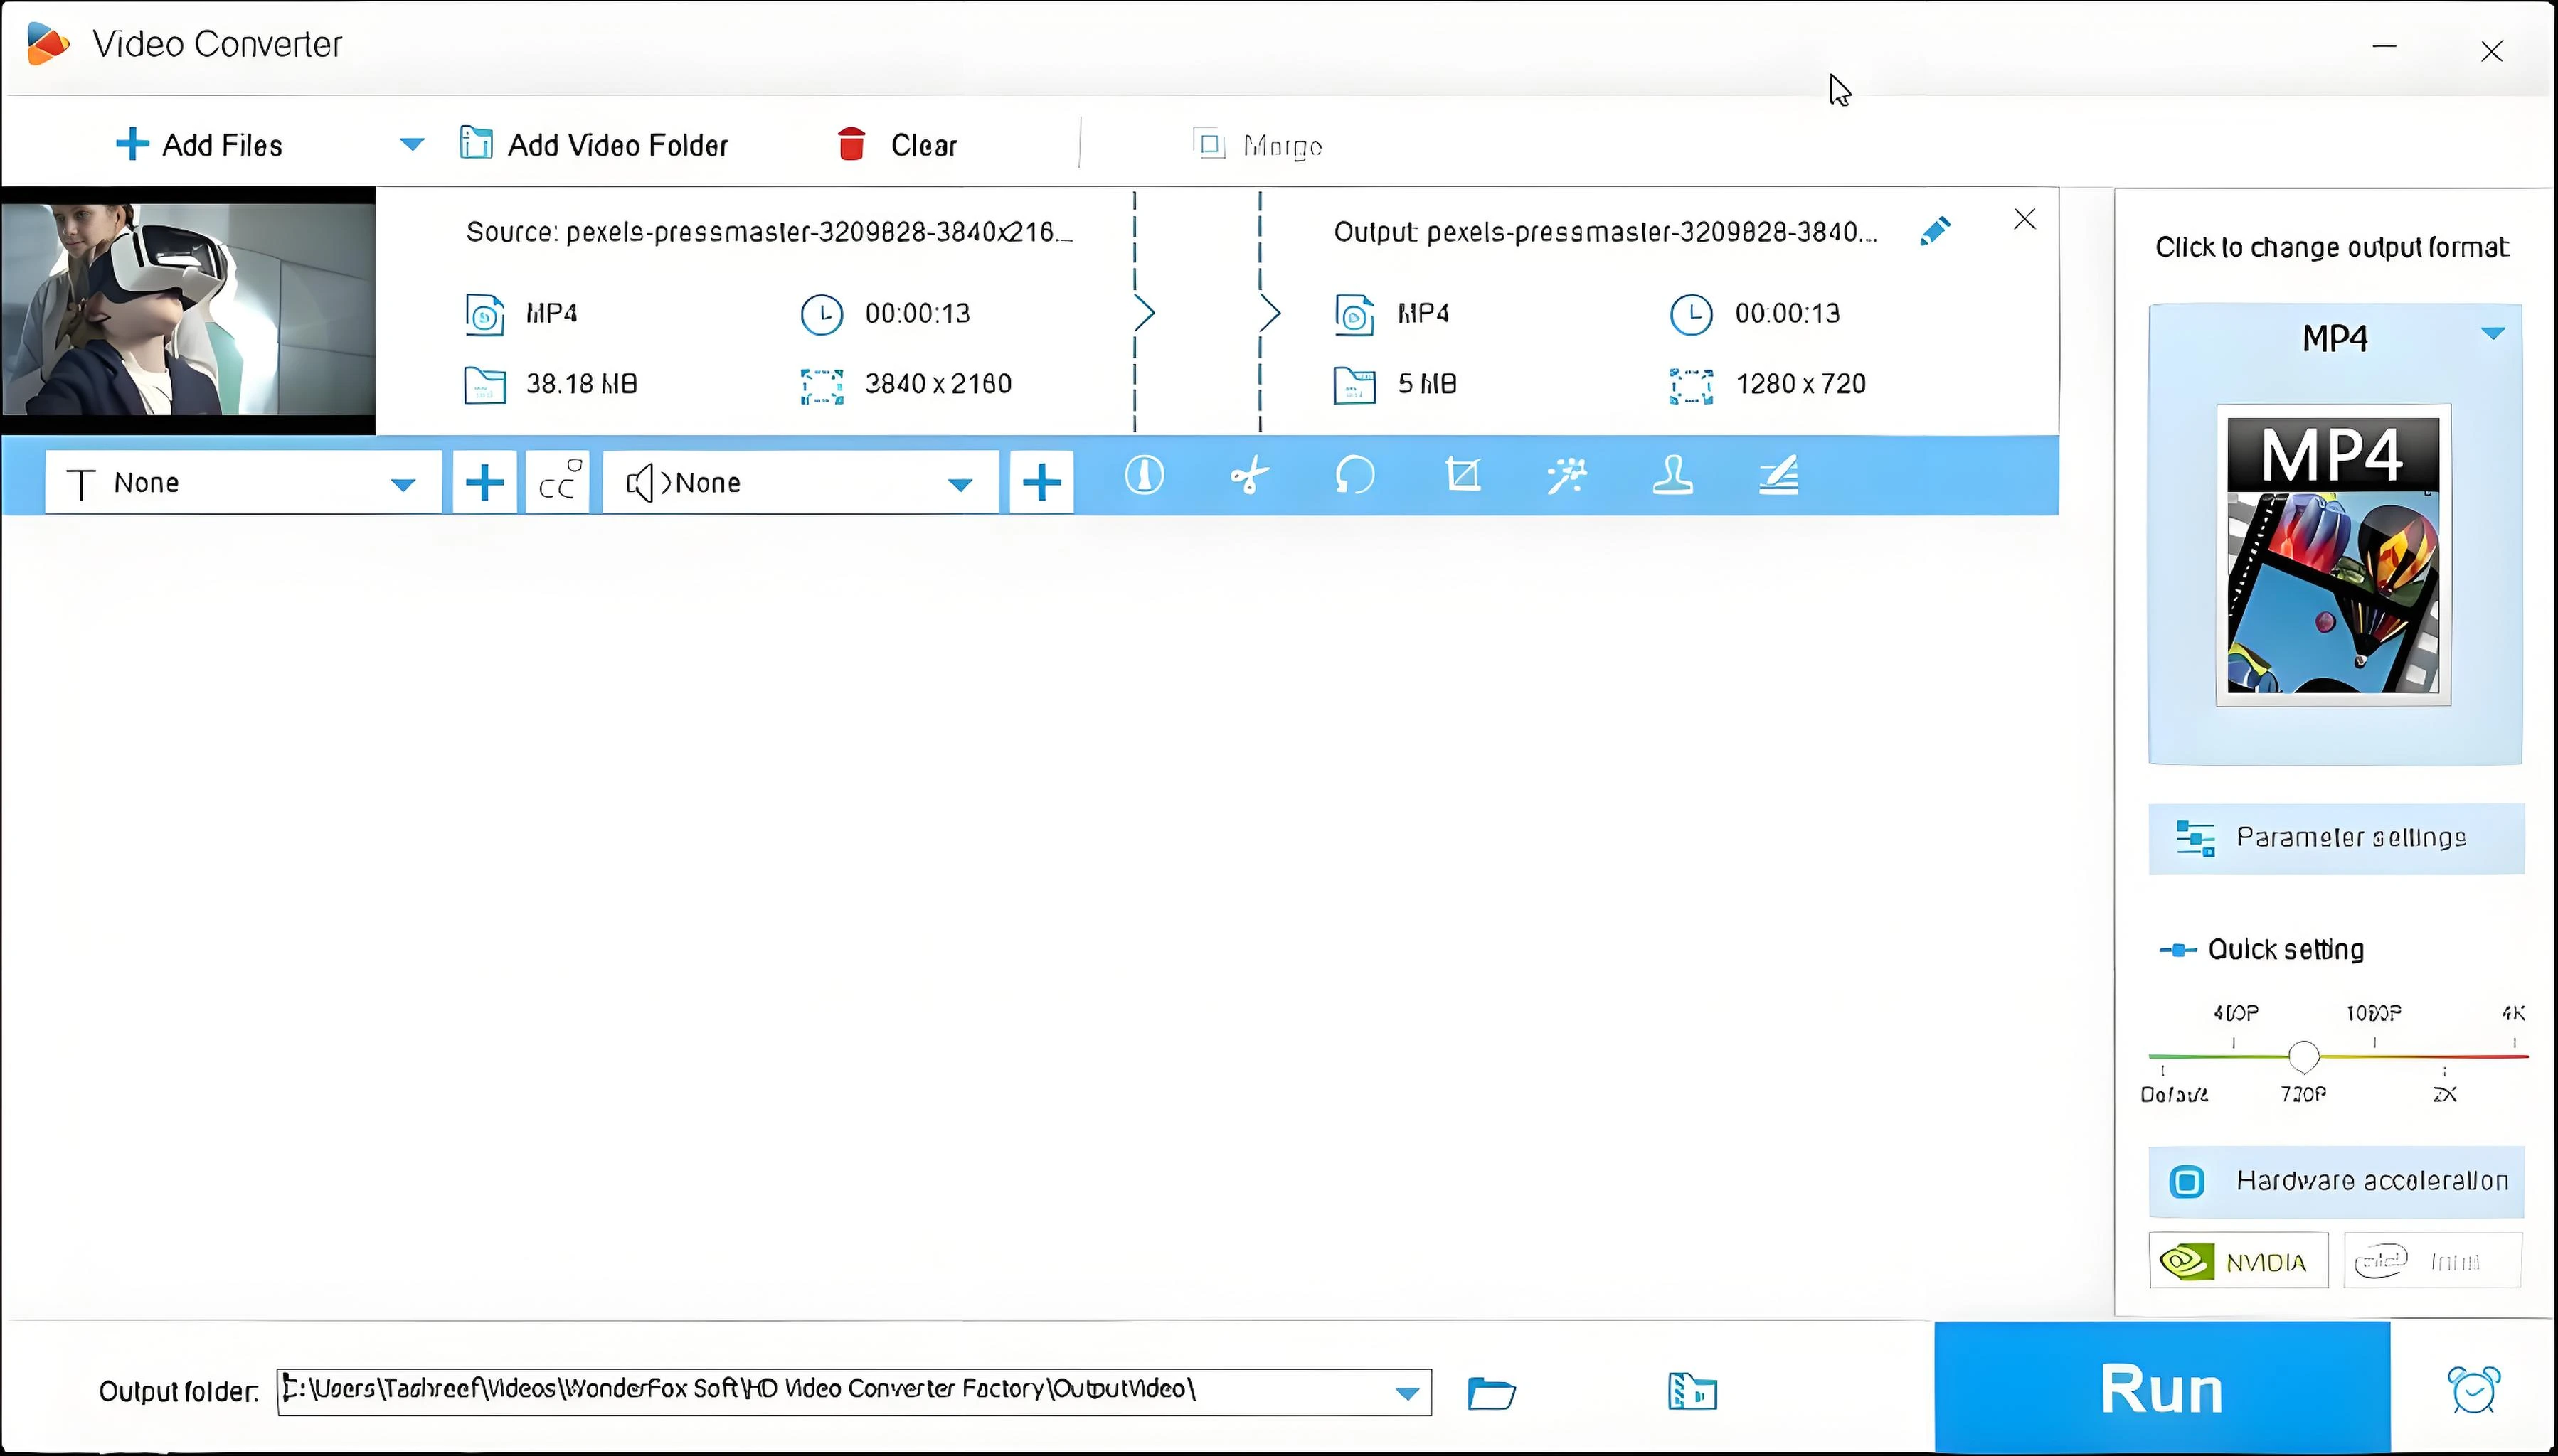Screen dimensions: 2558x1456
Task: Click the Run button
Action: pos(2162,1388)
